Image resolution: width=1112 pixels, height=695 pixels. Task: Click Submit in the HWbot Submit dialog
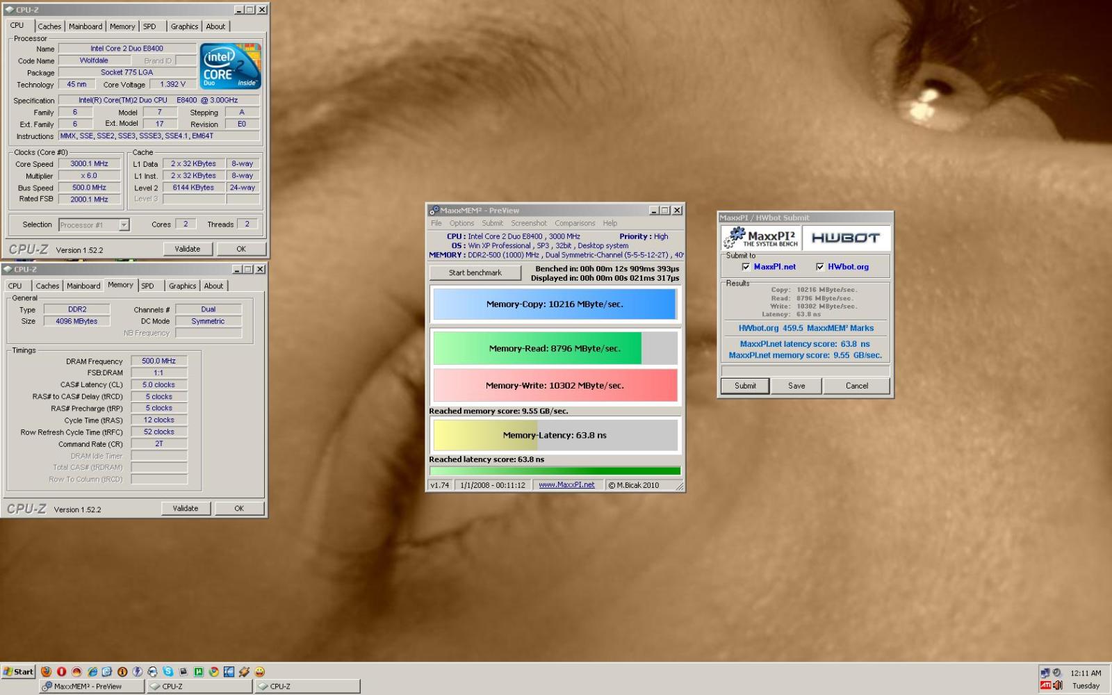click(745, 386)
